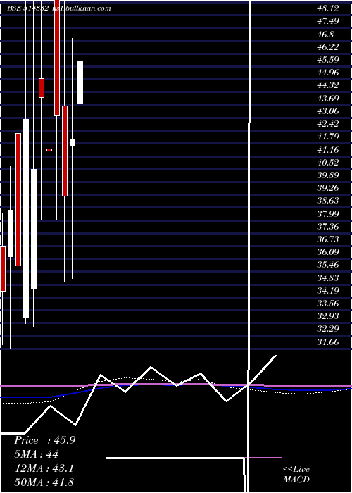Click the small white square candlestick body

[x=73, y=142]
